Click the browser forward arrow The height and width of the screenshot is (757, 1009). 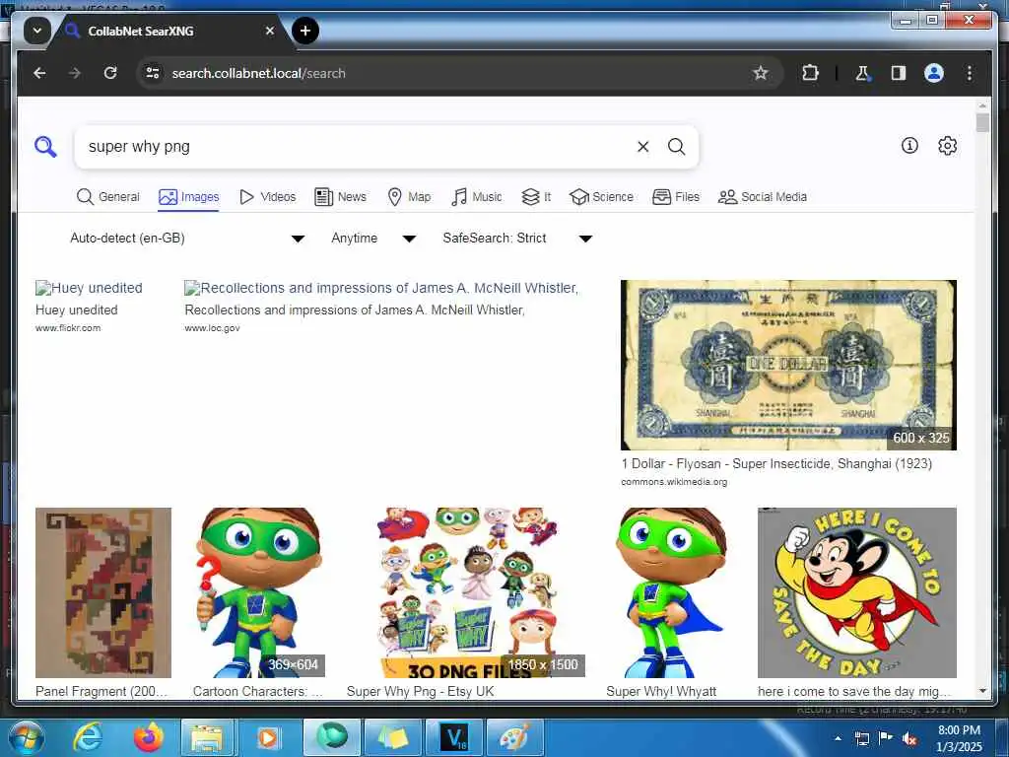tap(75, 73)
